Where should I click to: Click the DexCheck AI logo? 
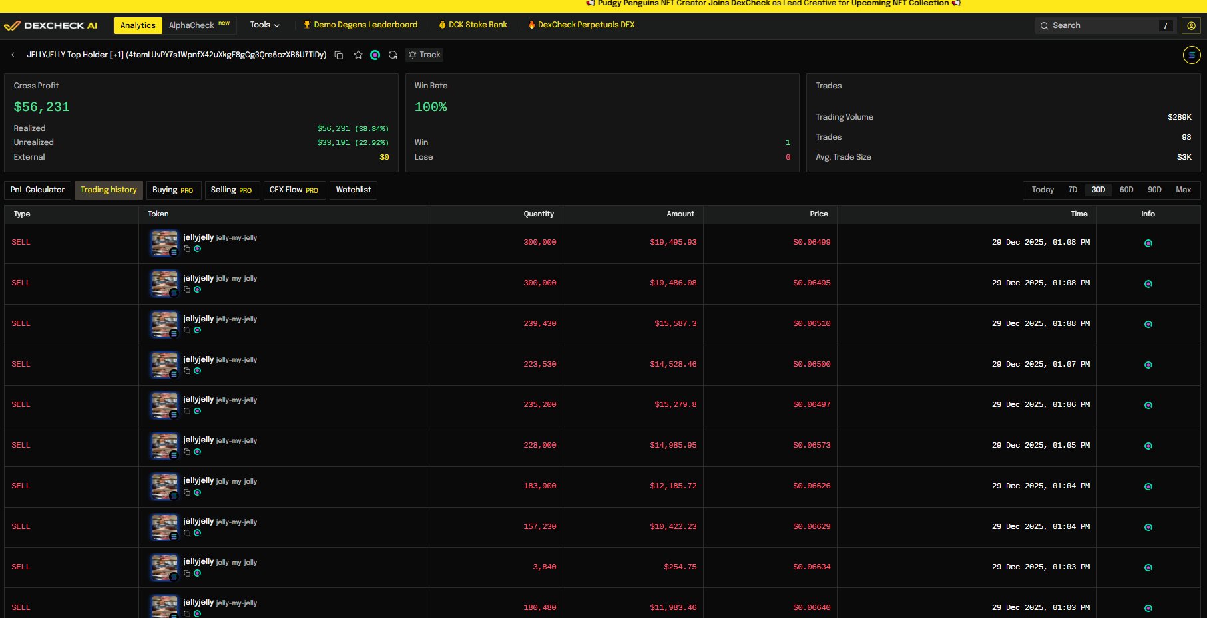51,26
